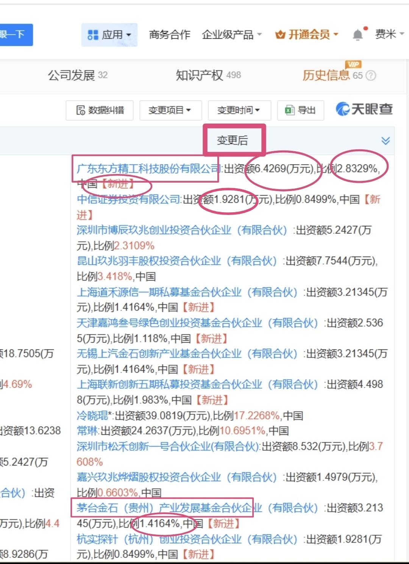Open the 费米 user menu
This screenshot has width=409, height=564.
point(389,34)
